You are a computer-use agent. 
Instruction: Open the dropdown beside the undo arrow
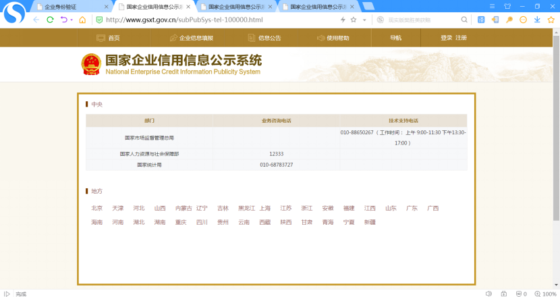[x=72, y=20]
